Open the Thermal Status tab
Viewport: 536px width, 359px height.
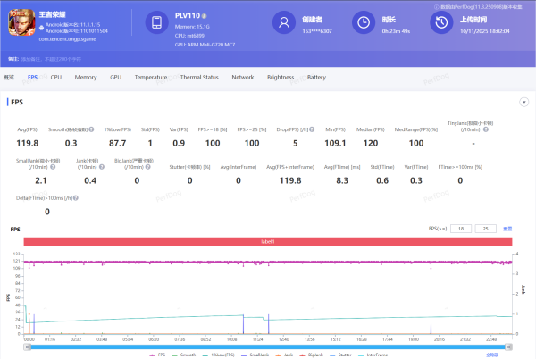point(199,78)
